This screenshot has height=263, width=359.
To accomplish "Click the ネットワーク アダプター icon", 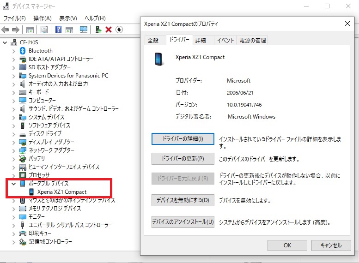I will point(23,150).
